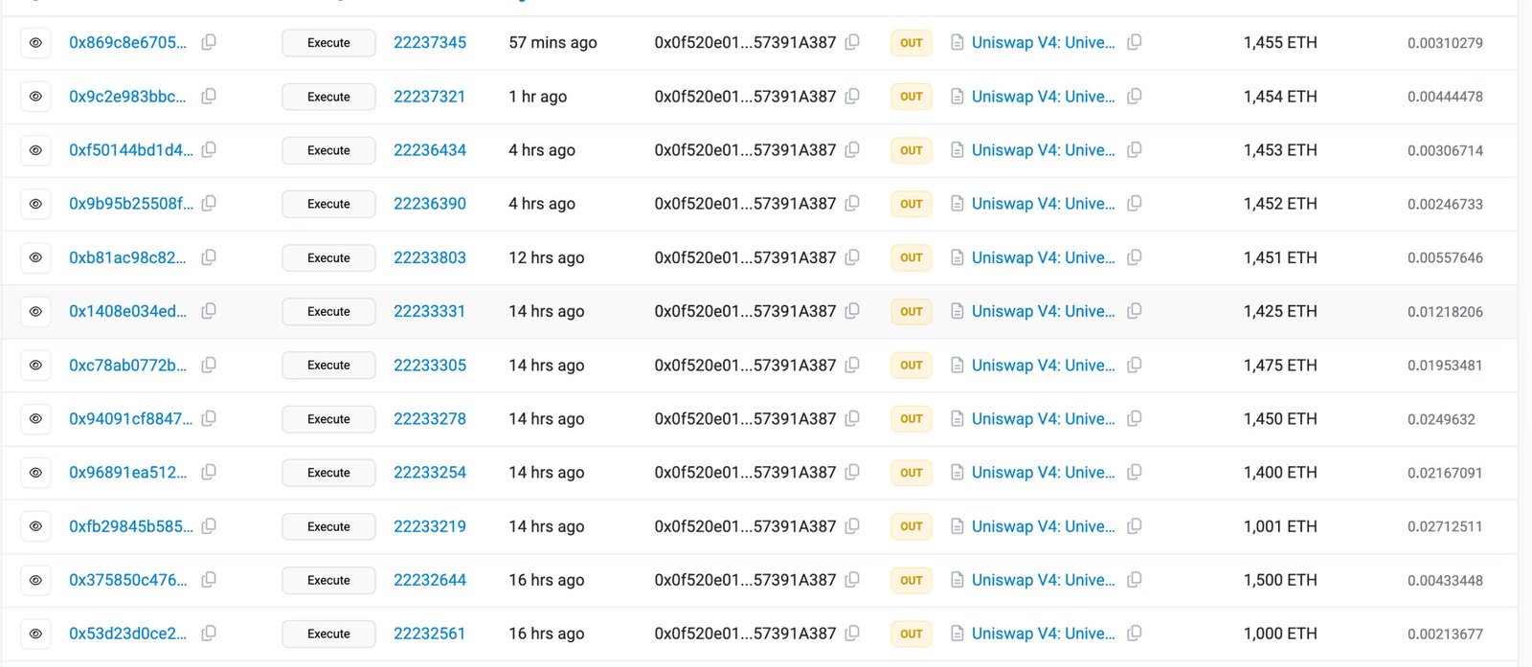Copy transaction hash 0xb81ac98c82
This screenshot has height=667, width=1532.
pos(209,256)
